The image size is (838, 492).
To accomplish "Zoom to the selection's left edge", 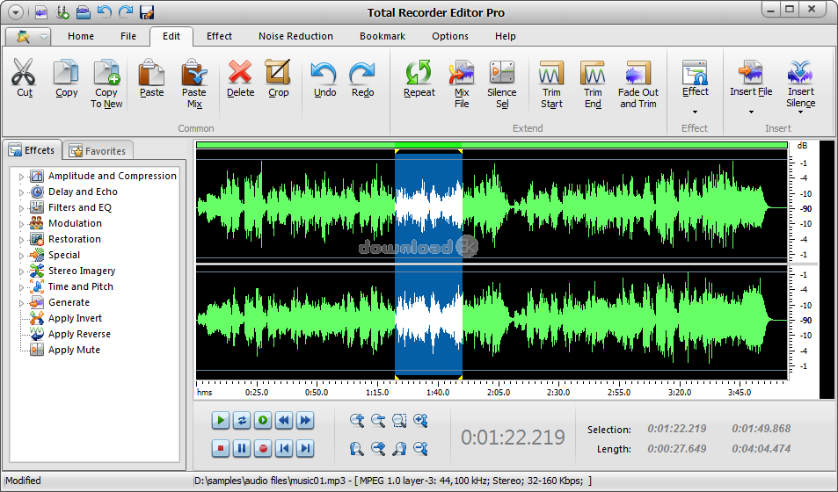I will pos(357,448).
